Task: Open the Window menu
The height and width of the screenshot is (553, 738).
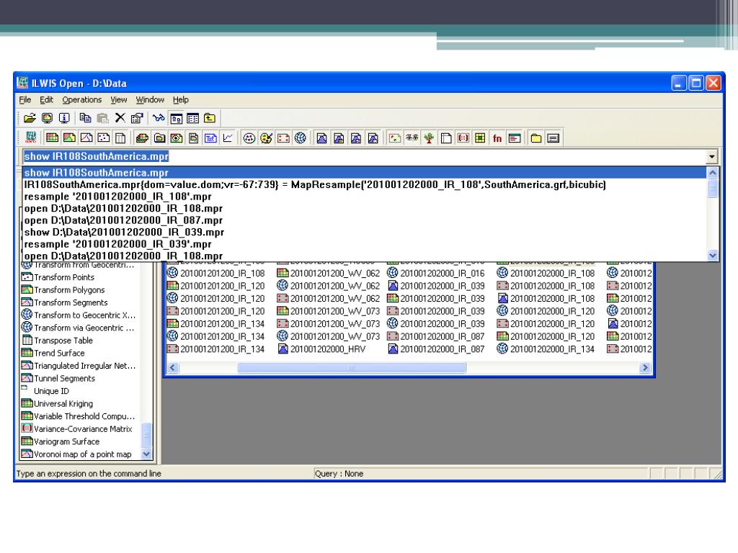Action: pyautogui.click(x=150, y=99)
